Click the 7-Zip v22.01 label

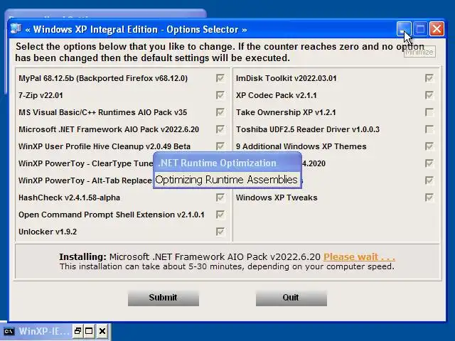[x=41, y=95]
